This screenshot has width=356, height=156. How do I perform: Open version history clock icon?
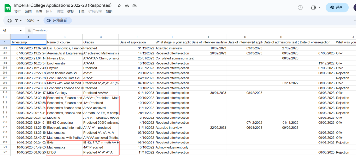pos(300,8)
